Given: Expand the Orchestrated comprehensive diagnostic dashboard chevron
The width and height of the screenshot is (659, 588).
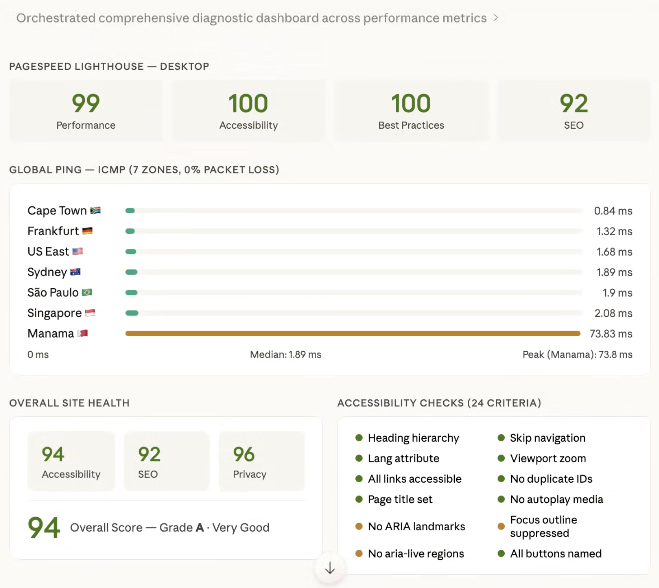Looking at the screenshot, I should (x=496, y=18).
